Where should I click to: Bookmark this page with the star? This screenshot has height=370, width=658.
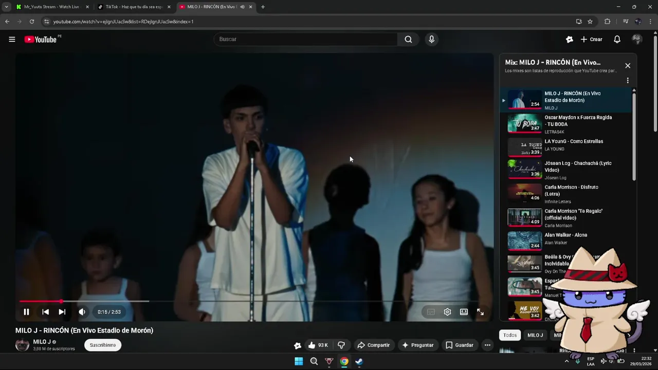(x=590, y=22)
